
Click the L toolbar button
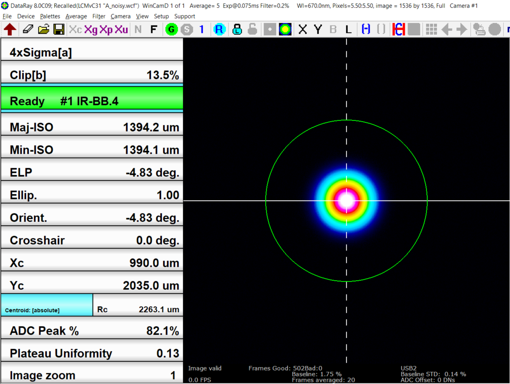(x=348, y=29)
